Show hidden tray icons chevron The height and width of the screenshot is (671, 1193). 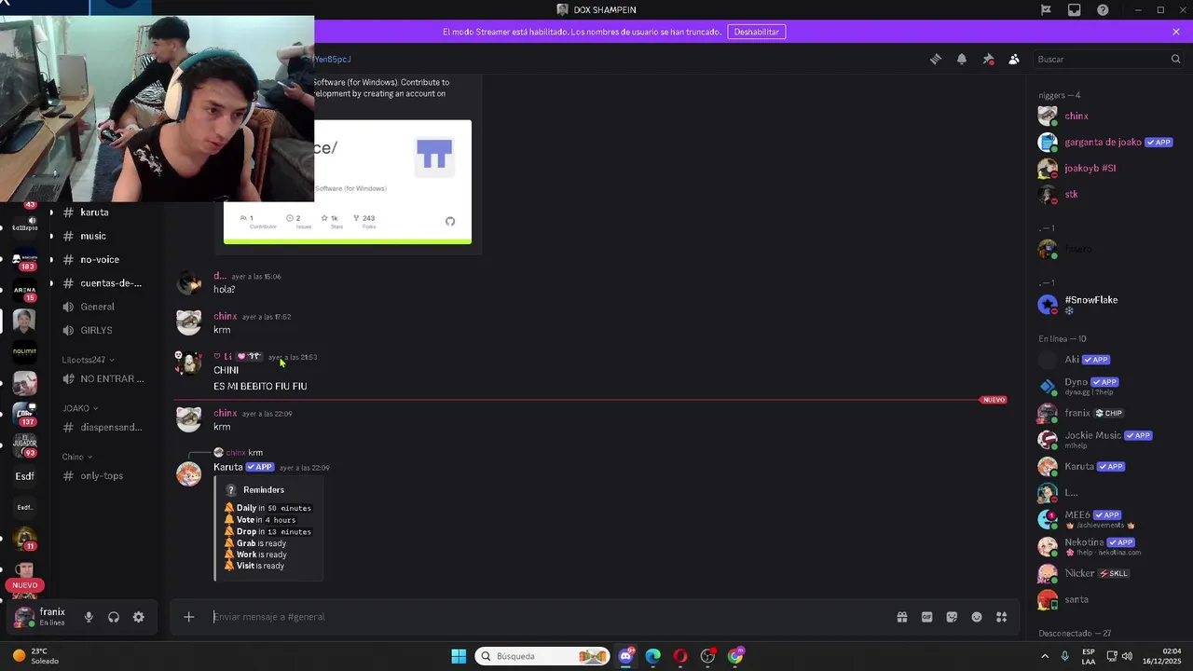(x=1045, y=656)
